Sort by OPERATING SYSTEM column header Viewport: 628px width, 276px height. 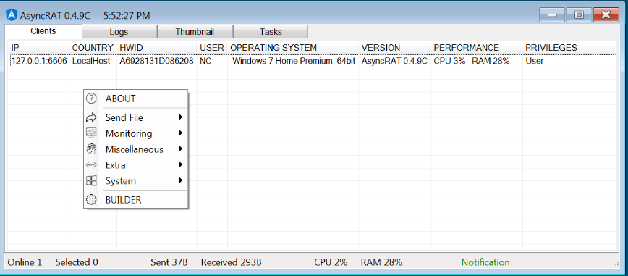tap(293, 47)
